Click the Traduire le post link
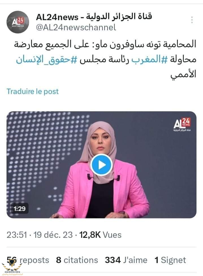Image resolution: width=203 pixels, height=276 pixels. coord(33,91)
